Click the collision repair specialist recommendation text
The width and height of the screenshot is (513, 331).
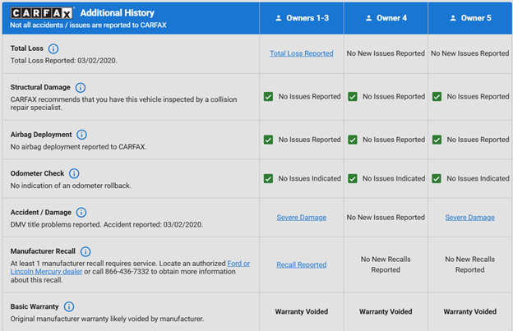click(x=123, y=103)
